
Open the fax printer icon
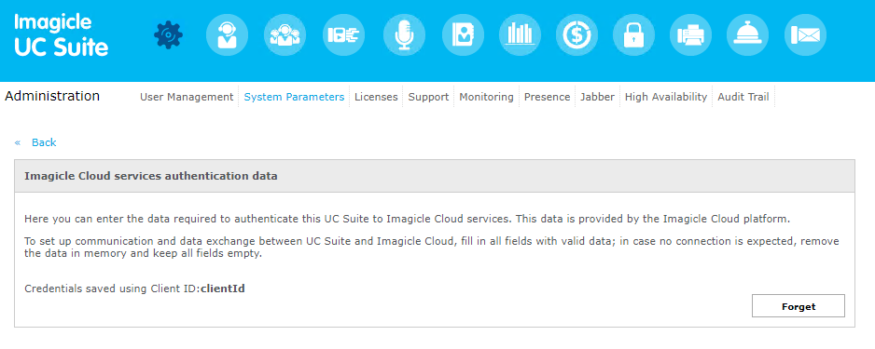pyautogui.click(x=691, y=35)
